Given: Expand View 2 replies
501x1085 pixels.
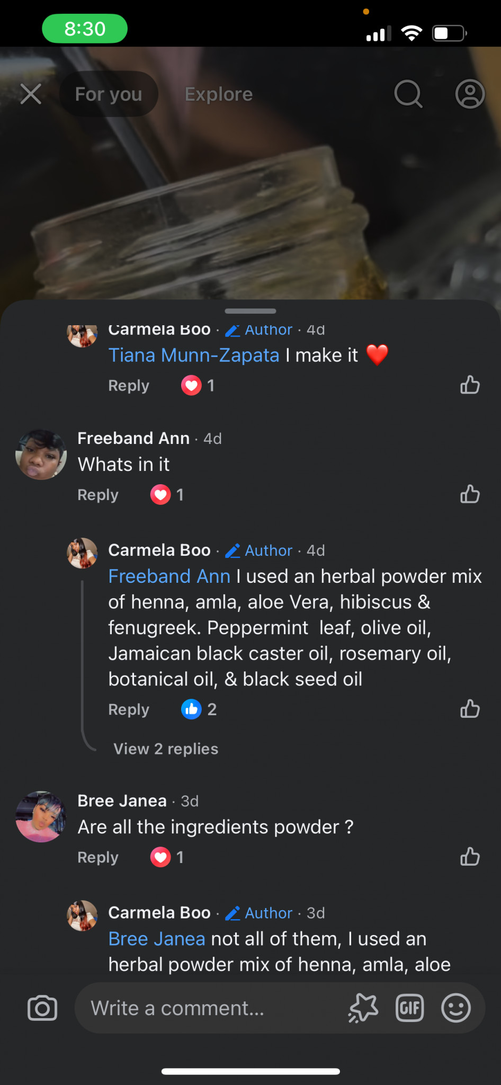Looking at the screenshot, I should (166, 749).
